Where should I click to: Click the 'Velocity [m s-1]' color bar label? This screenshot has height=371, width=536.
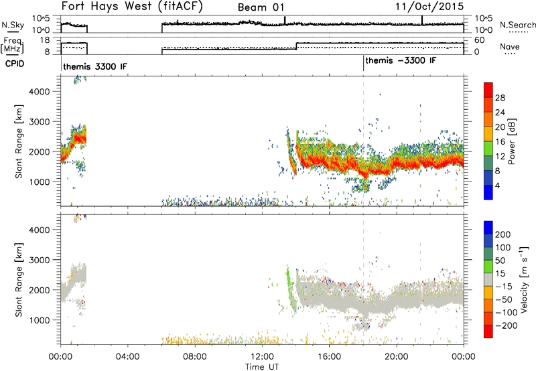click(523, 279)
